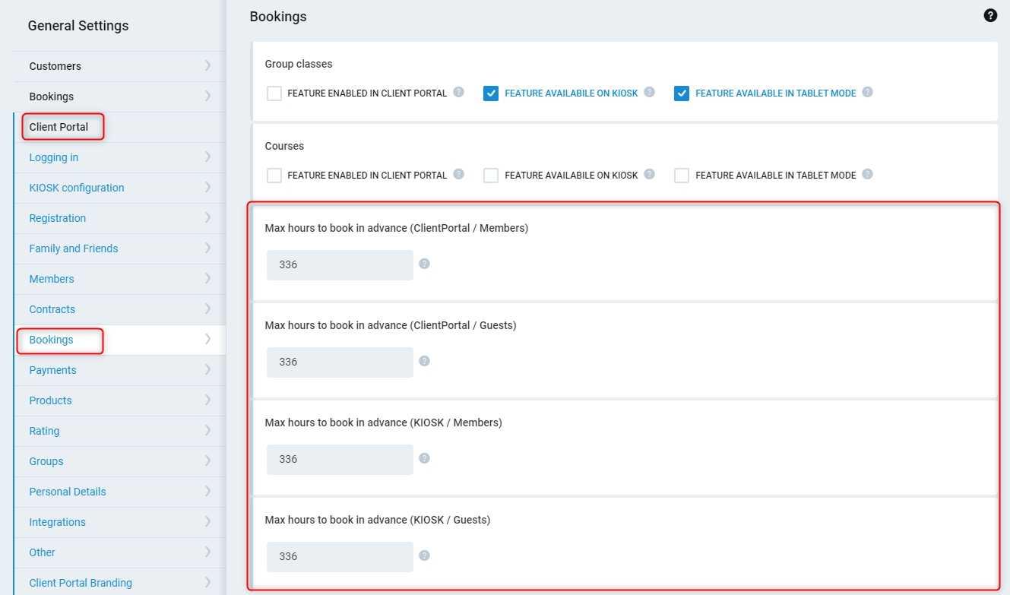Click help icon for KIOSK / Guests max hours

point(425,555)
